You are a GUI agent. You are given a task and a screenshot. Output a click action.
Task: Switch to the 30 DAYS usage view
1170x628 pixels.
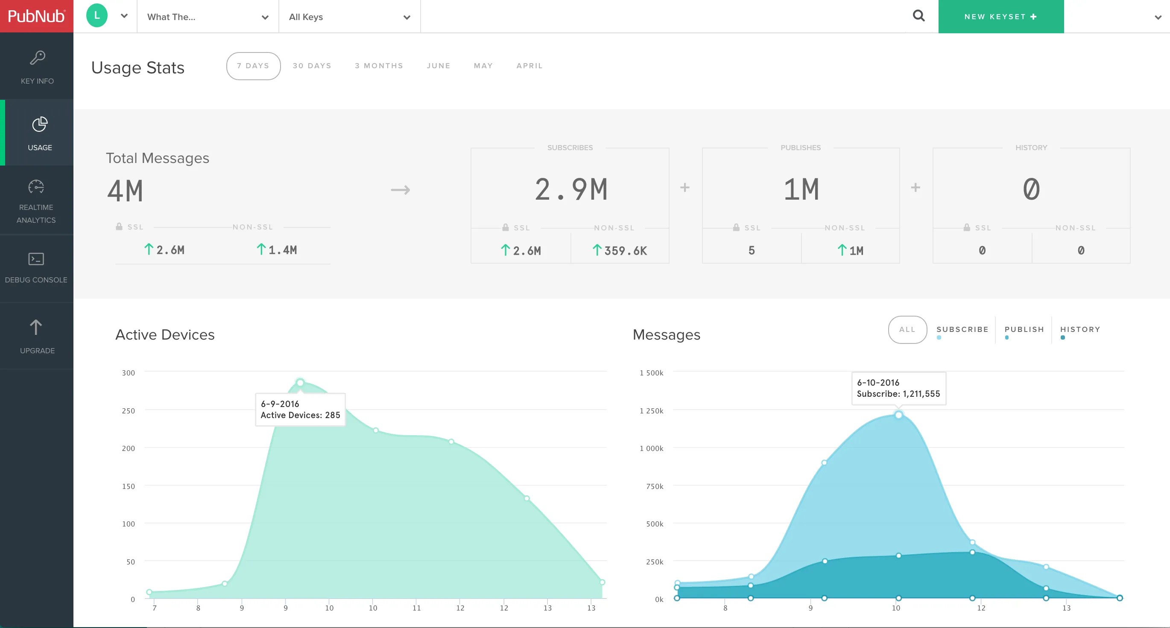click(x=312, y=65)
